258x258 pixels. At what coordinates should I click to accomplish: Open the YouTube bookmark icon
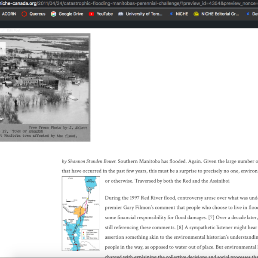coord(91,14)
